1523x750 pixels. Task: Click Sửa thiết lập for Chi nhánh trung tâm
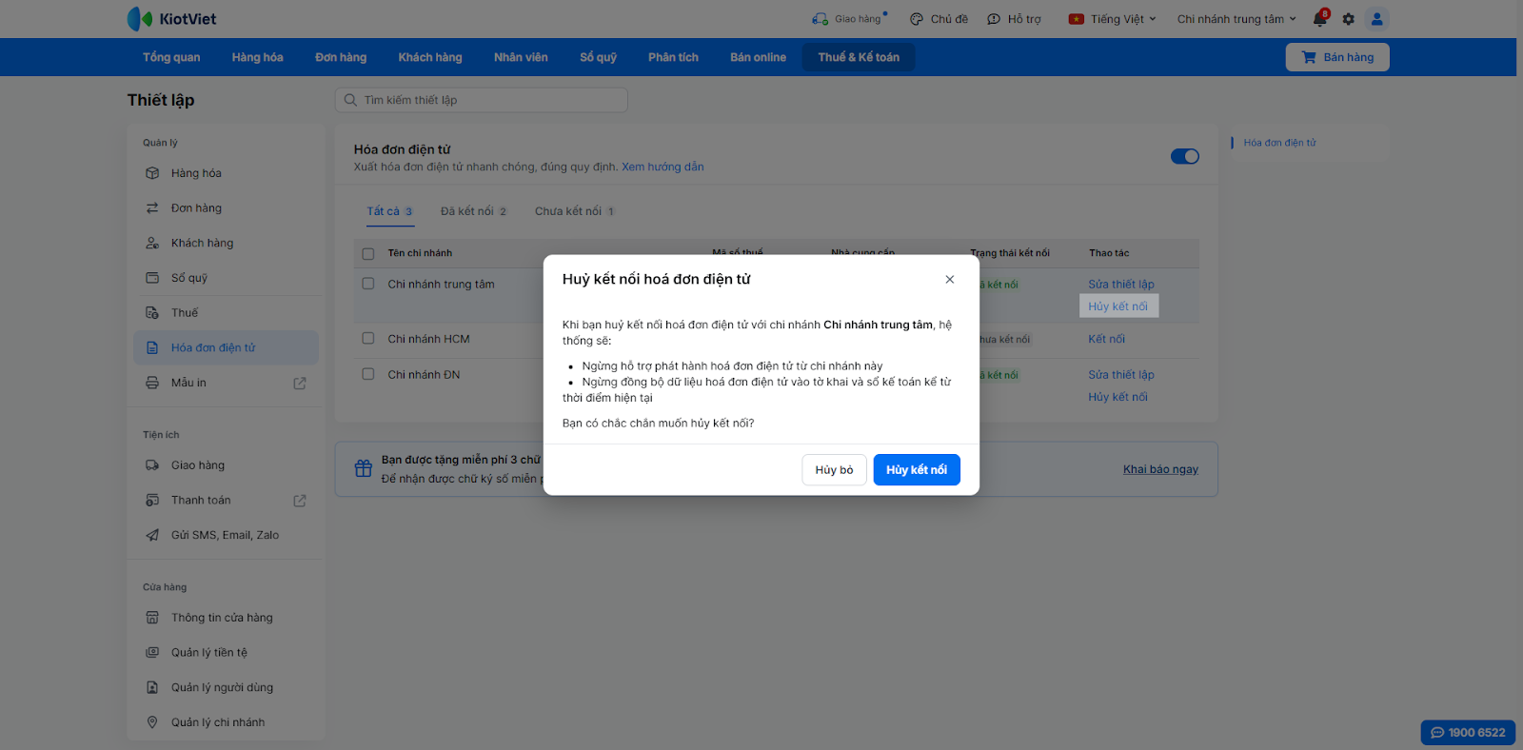coord(1121,285)
